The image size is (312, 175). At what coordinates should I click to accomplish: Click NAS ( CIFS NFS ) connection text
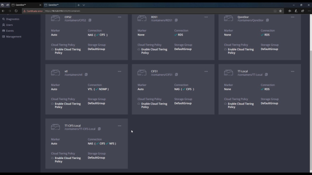coord(102,143)
